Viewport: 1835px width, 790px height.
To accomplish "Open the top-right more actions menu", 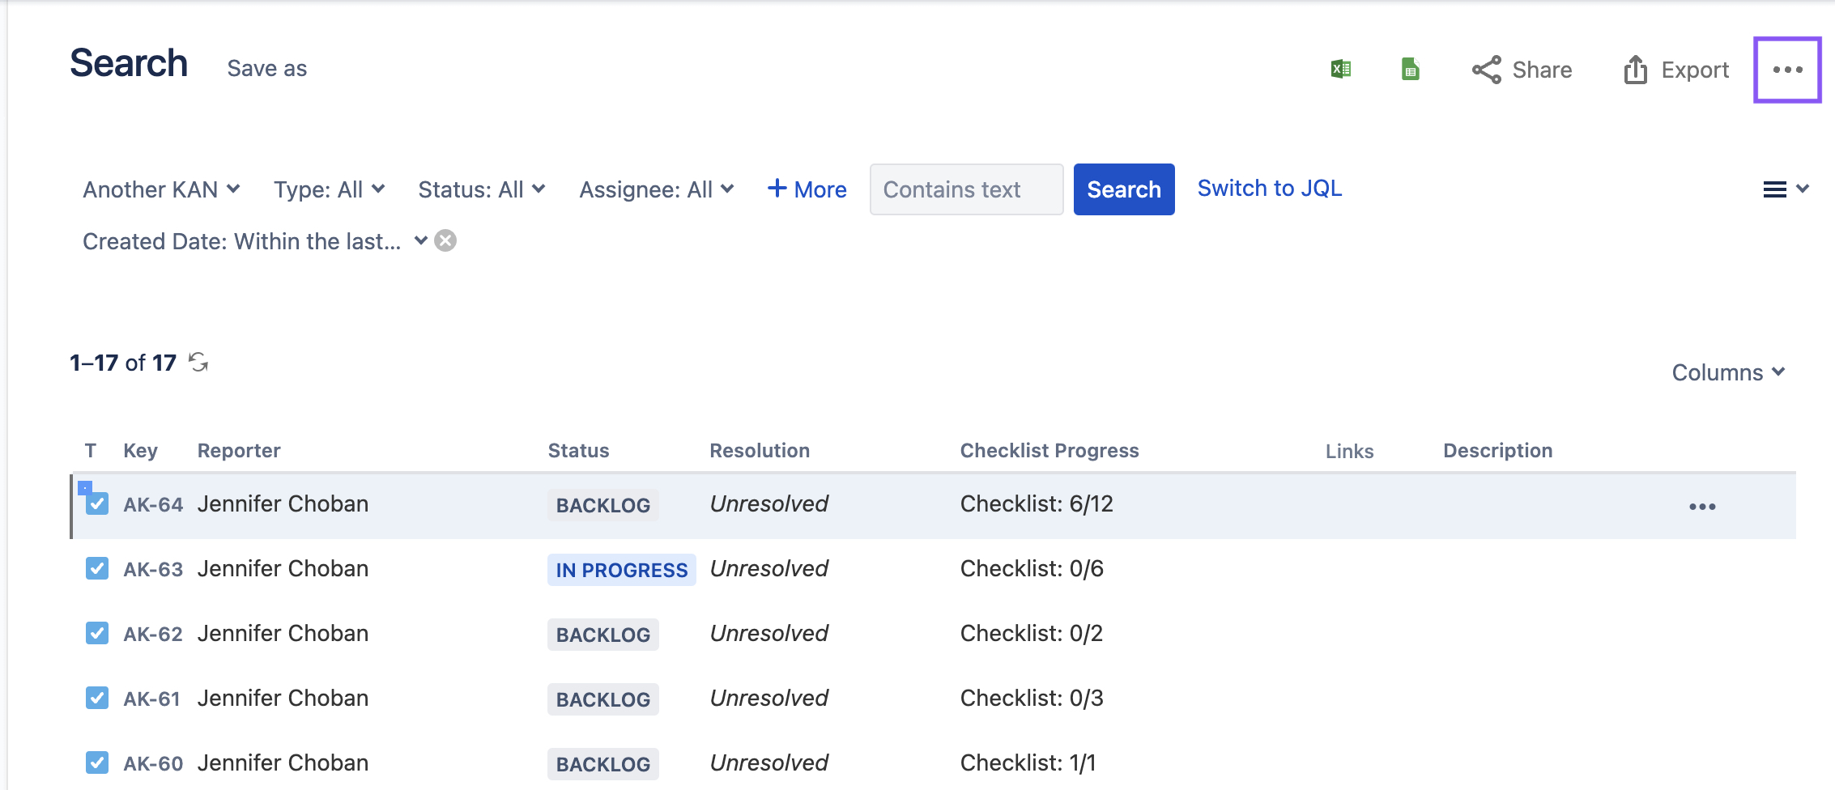I will coord(1786,70).
